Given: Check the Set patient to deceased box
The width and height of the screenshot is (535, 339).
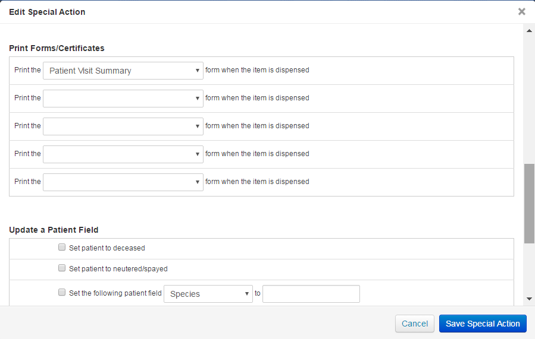Looking at the screenshot, I should click(62, 248).
